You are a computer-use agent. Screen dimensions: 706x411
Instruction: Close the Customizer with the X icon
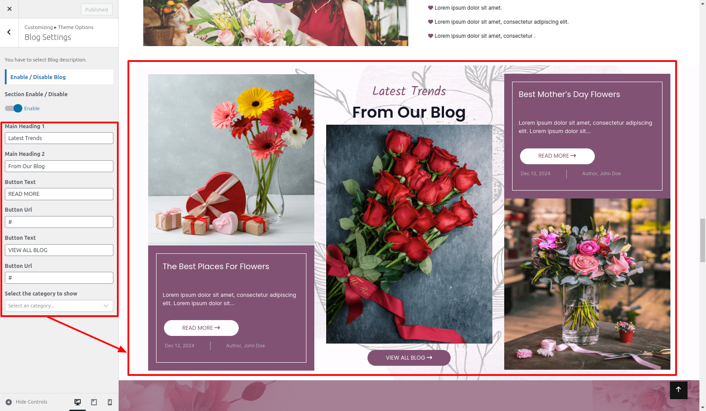coord(9,9)
